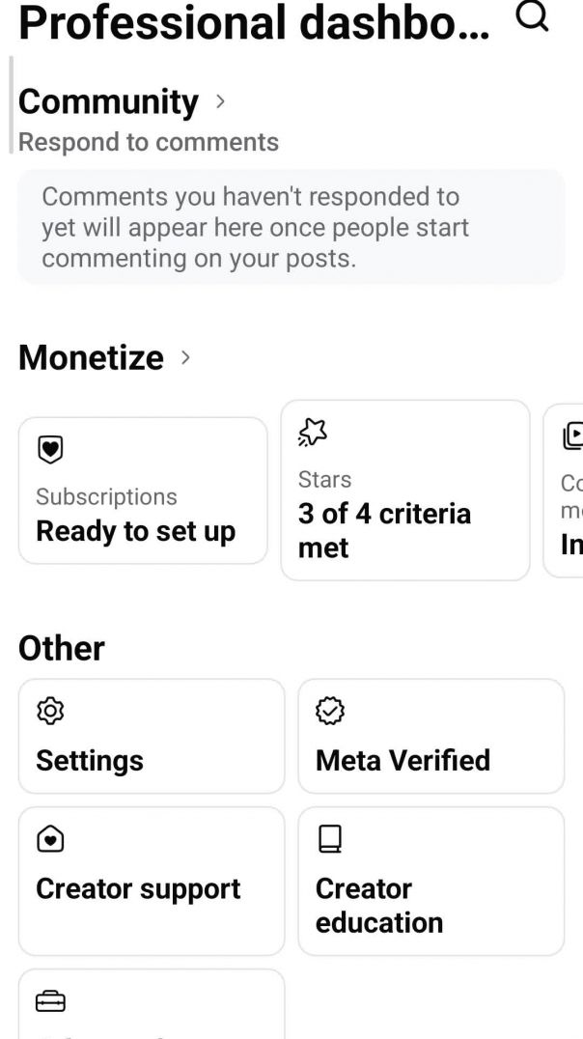Screen dimensions: 583x1039
Task: Tap the Stars sparkle icon
Action: coord(313,435)
